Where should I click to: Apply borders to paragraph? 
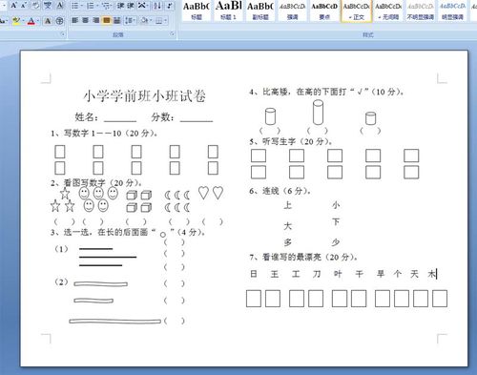pos(158,21)
